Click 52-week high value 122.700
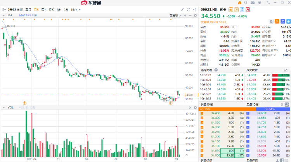This screenshot has width=291, height=162. pos(255,51)
